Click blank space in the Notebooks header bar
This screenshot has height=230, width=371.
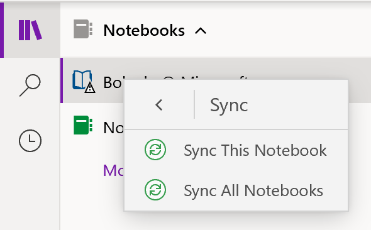[284, 30]
